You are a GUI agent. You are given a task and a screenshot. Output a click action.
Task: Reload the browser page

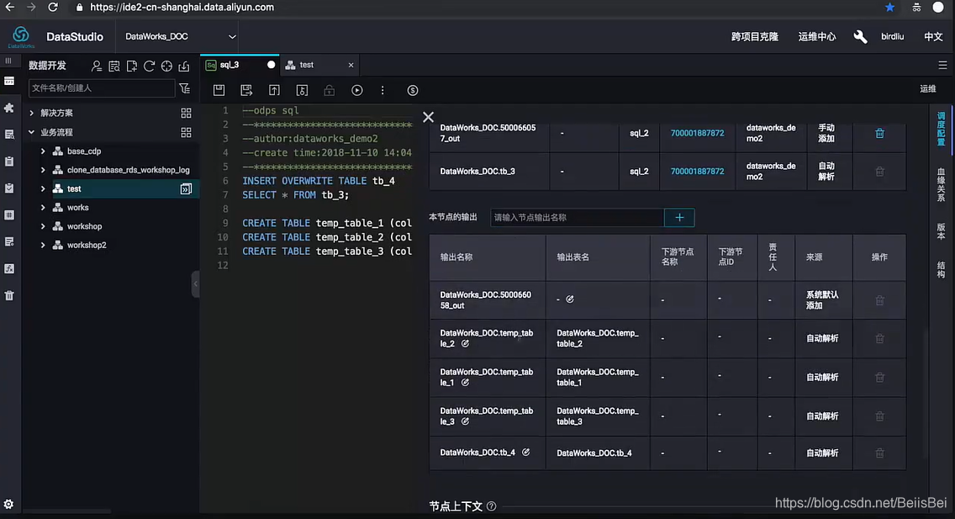pyautogui.click(x=53, y=8)
